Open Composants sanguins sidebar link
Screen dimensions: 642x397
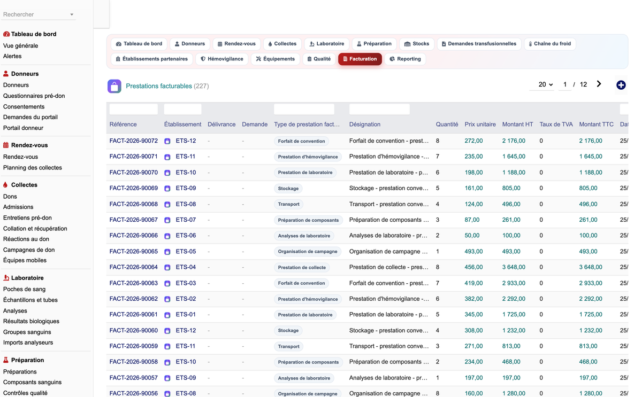coord(32,383)
